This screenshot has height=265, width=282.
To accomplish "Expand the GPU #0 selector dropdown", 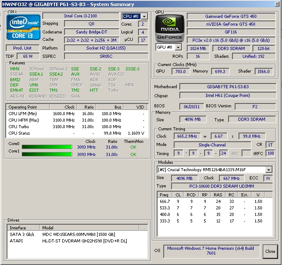I will pyautogui.click(x=178, y=47).
